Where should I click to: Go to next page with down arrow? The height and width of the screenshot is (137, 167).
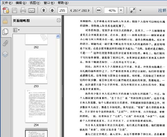[x=52, y=10]
